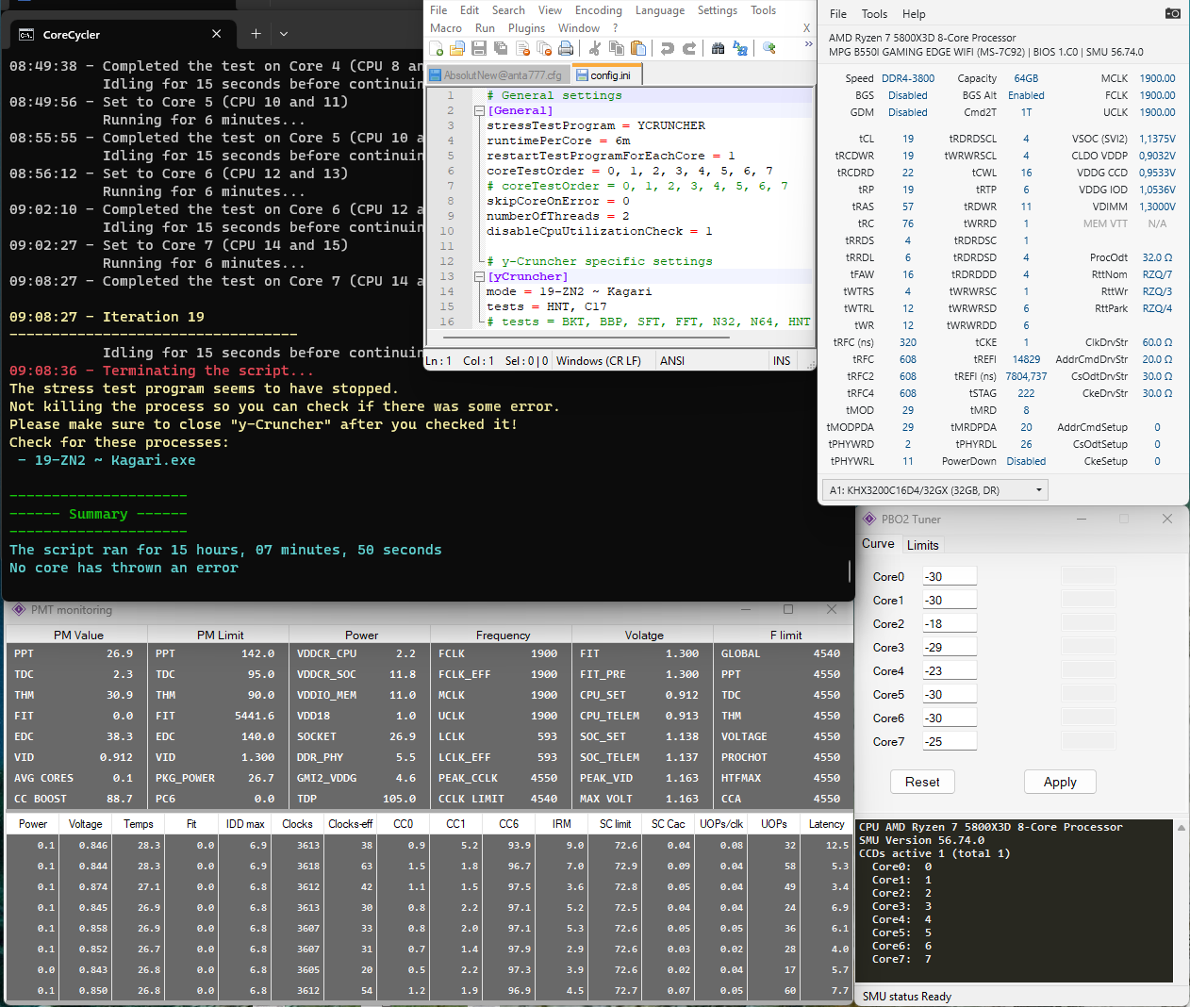Click the Undo arrow icon in Notepad++

[668, 48]
